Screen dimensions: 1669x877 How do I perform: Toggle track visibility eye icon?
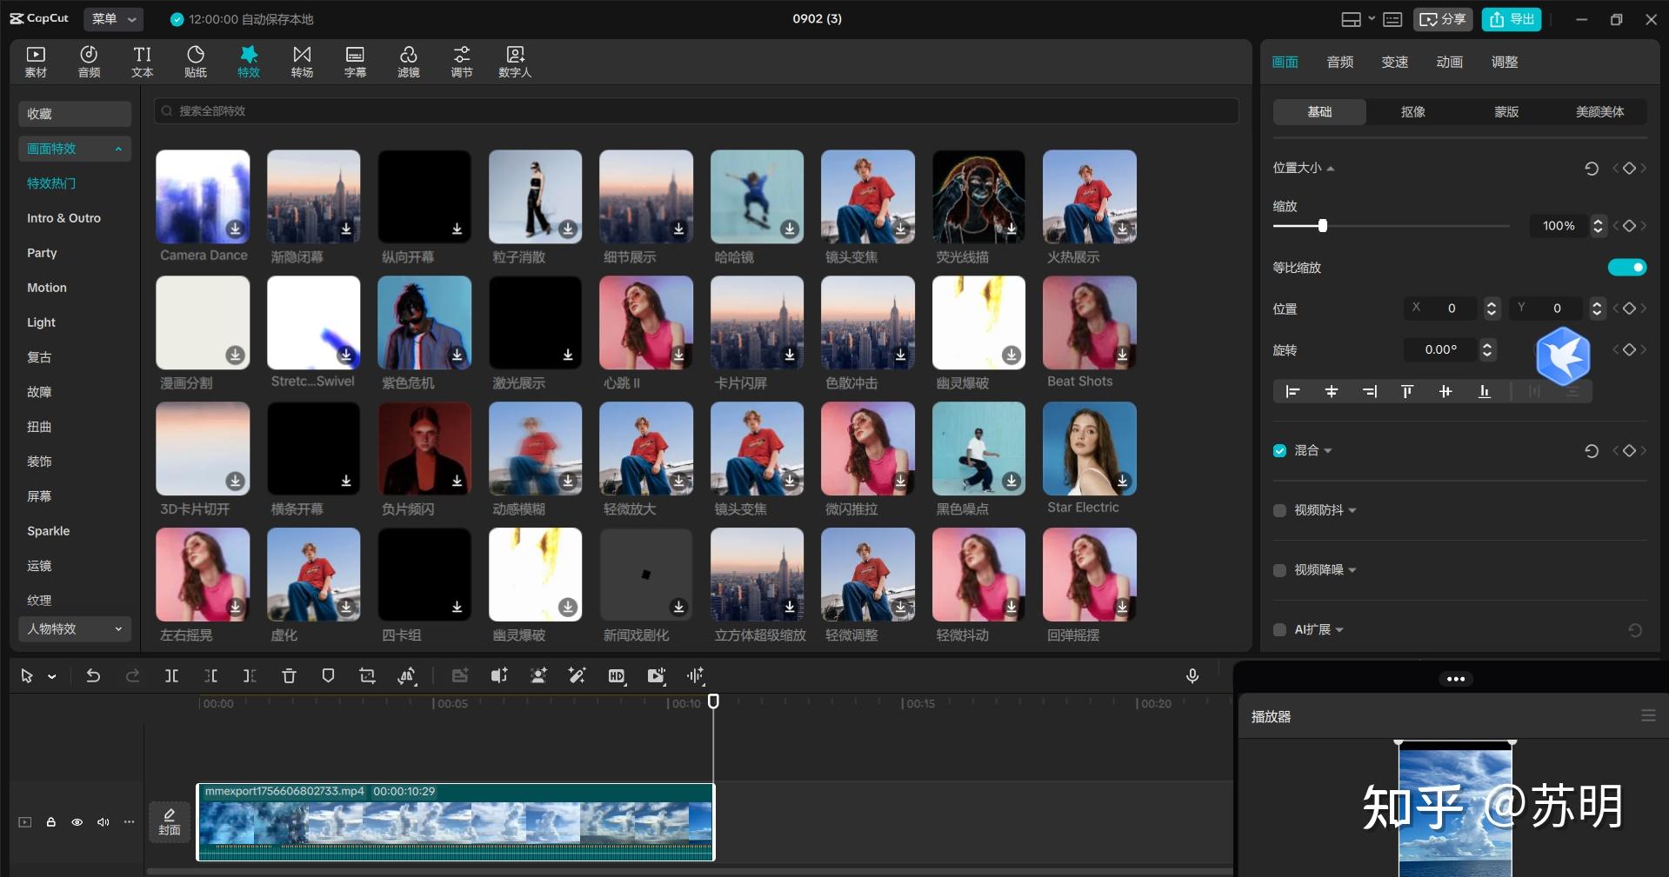click(77, 822)
